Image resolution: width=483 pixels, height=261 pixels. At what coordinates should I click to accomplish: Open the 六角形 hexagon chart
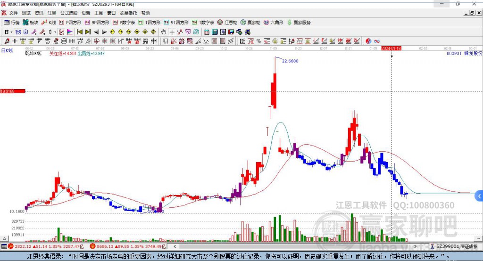pyautogui.click(x=274, y=23)
